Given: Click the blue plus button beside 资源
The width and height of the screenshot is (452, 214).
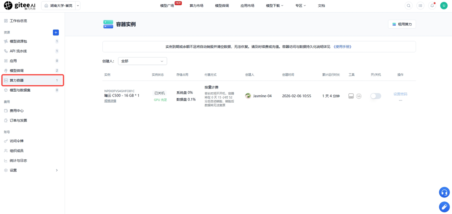Looking at the screenshot, I should pyautogui.click(x=56, y=32).
